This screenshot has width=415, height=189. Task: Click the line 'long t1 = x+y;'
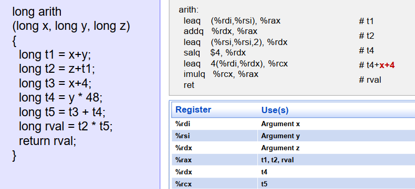[55, 55]
